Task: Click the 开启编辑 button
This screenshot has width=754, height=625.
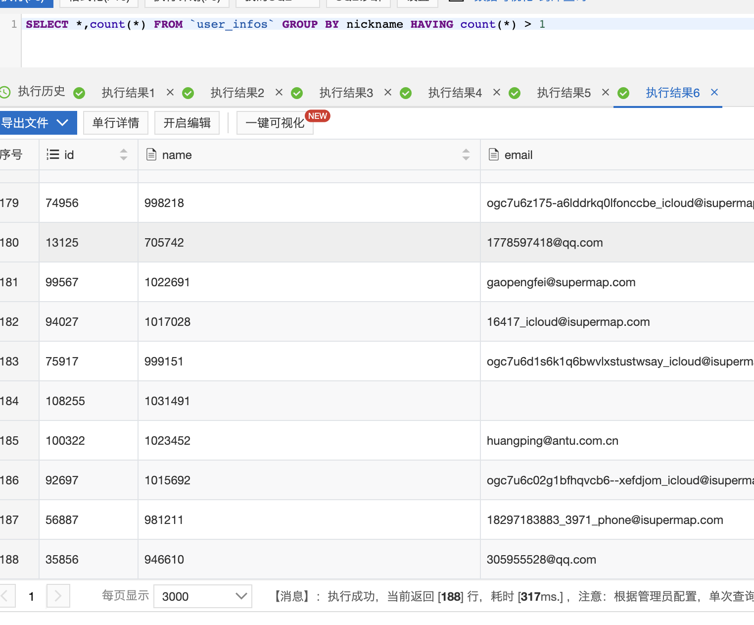Action: tap(187, 122)
